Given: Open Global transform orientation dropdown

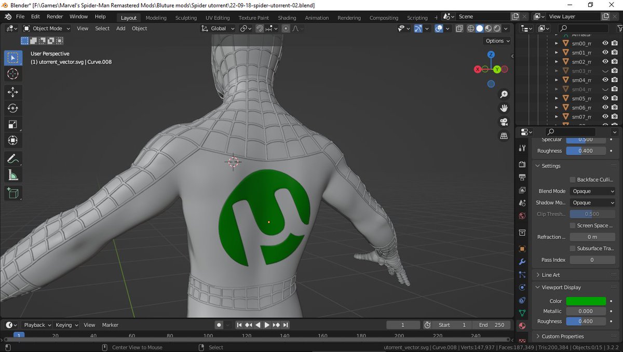Looking at the screenshot, I should pyautogui.click(x=218, y=29).
